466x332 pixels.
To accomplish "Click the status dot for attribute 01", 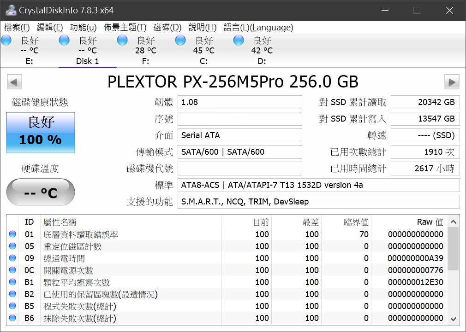I will 12,234.
